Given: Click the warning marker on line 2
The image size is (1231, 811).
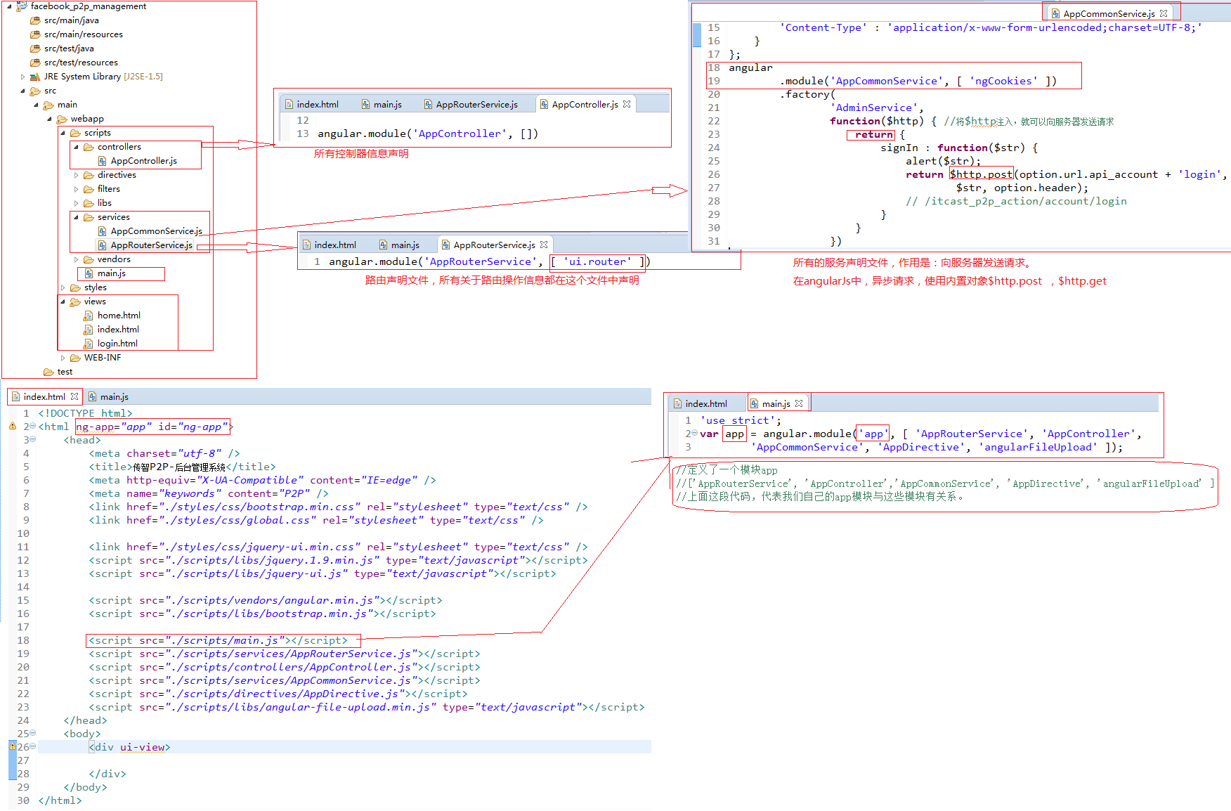Looking at the screenshot, I should (12, 427).
